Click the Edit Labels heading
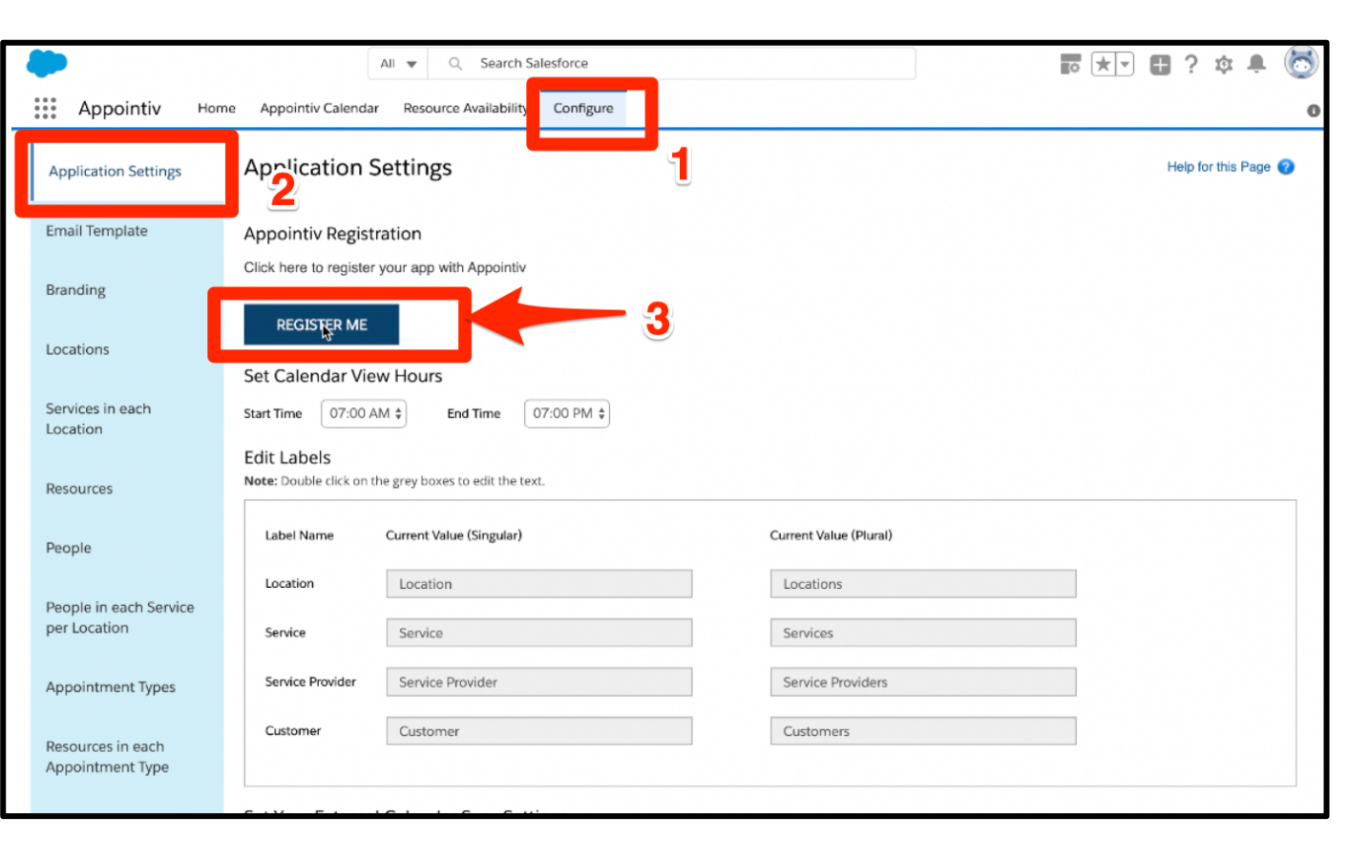This screenshot has height=859, width=1369. (x=287, y=457)
